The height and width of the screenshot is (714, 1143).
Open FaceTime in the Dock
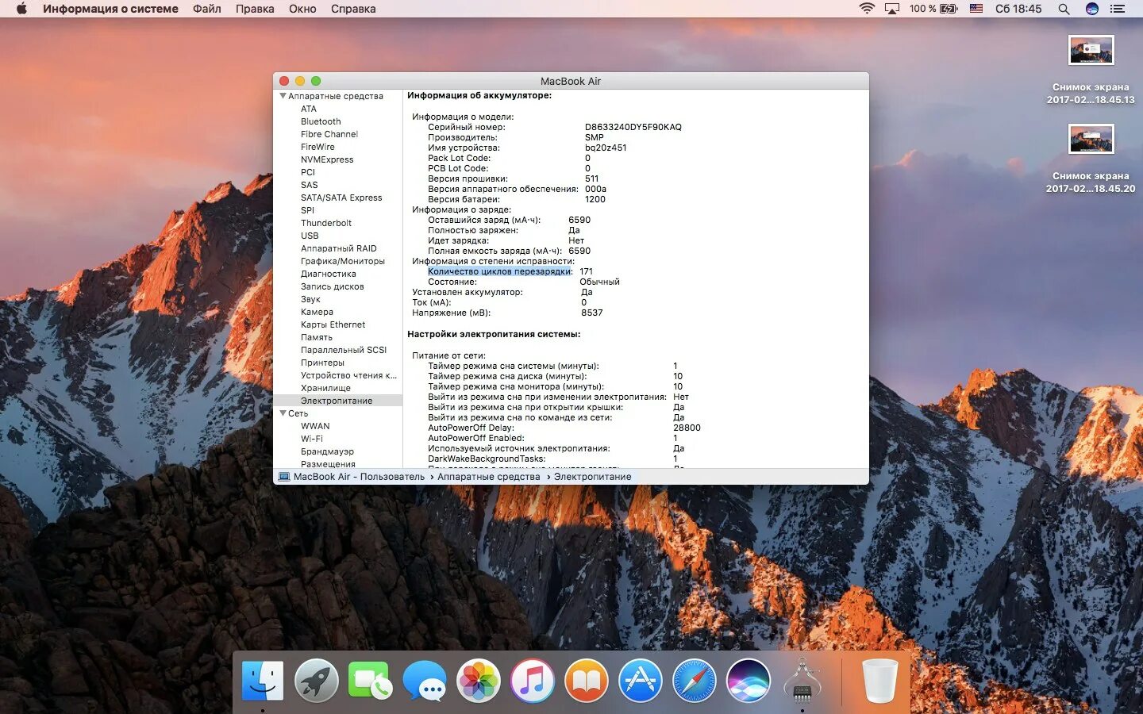pos(370,681)
